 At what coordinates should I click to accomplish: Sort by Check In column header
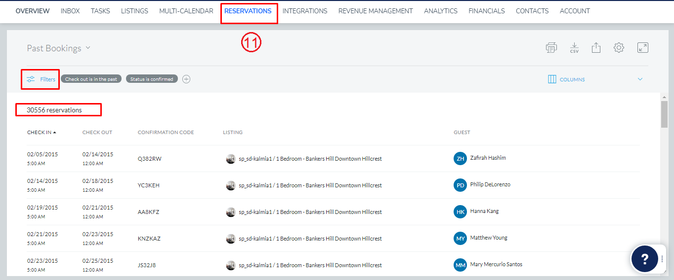42,133
